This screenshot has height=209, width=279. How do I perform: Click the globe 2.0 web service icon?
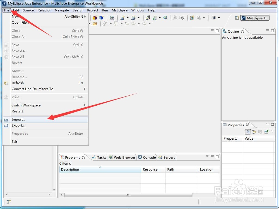coord(112,18)
